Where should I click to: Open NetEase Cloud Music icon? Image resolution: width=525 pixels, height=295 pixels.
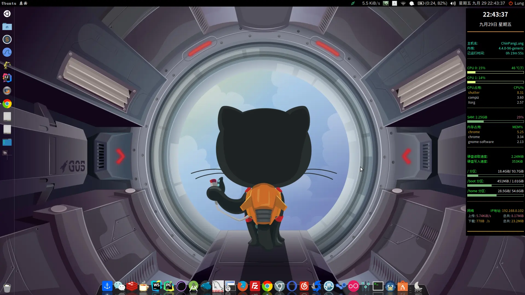coord(304,286)
